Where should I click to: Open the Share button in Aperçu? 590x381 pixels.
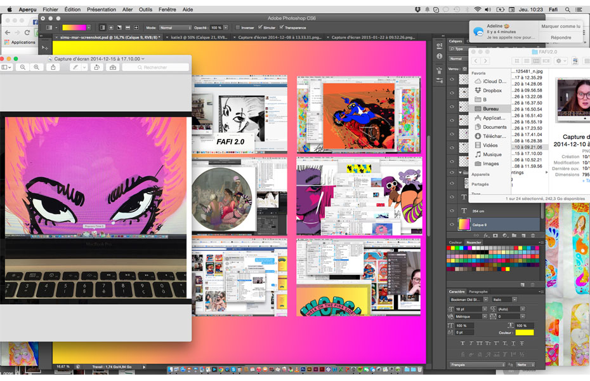[x=53, y=67]
